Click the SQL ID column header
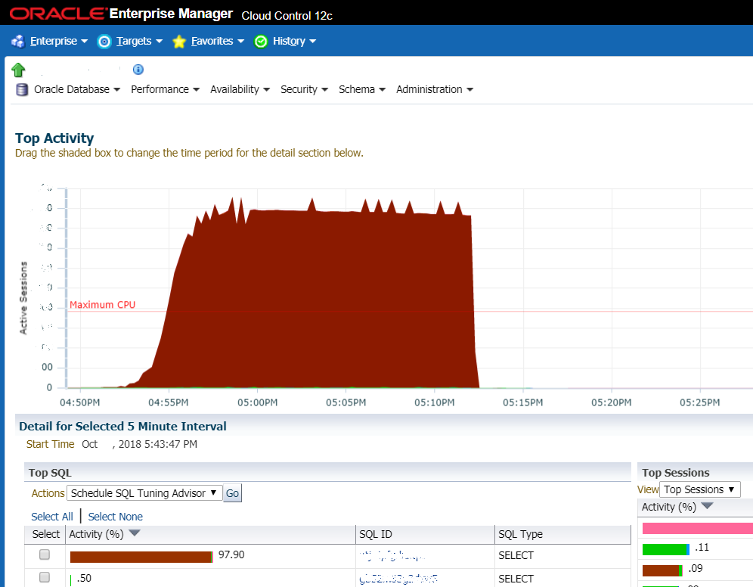 point(376,534)
